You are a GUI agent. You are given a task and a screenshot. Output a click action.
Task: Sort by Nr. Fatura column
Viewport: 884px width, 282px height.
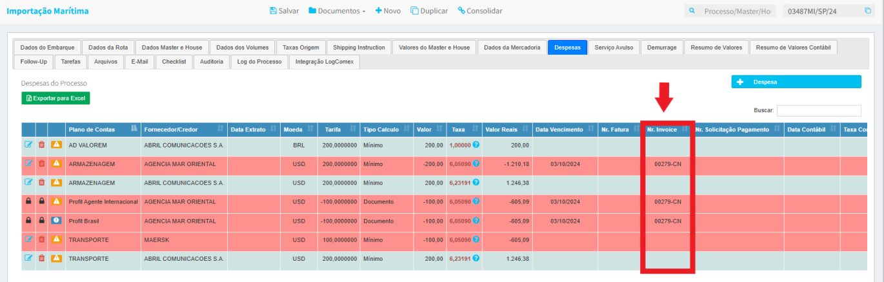tap(620, 129)
